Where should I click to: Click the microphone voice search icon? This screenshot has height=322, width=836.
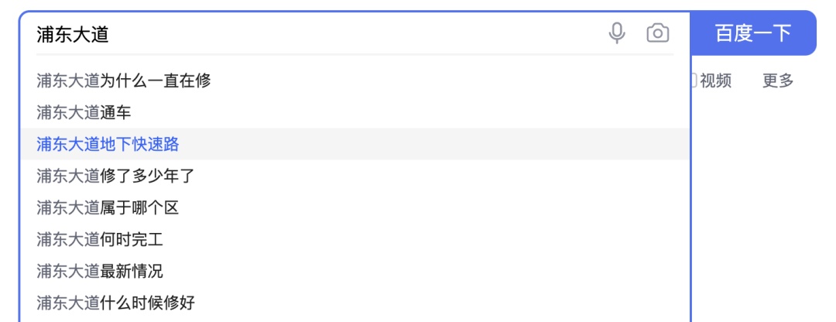coord(617,33)
